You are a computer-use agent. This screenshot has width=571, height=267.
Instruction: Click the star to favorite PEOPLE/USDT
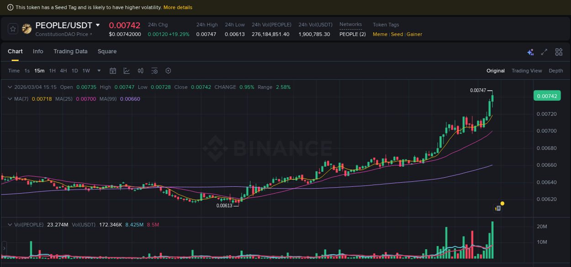(12, 28)
